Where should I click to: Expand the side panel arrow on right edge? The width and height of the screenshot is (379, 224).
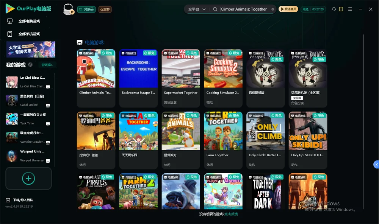point(376,165)
